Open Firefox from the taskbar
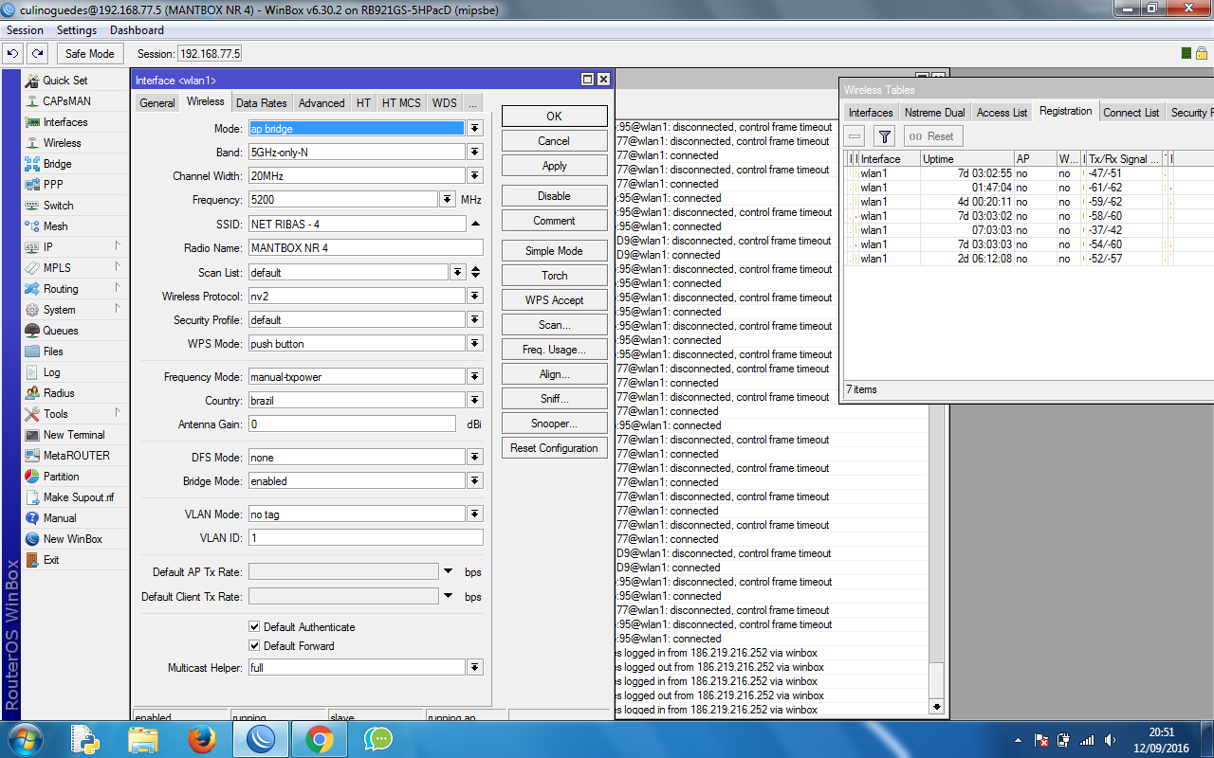The image size is (1214, 758). (x=201, y=739)
